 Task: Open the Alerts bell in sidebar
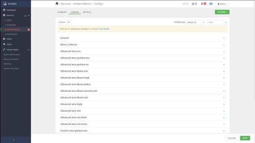point(4,44)
